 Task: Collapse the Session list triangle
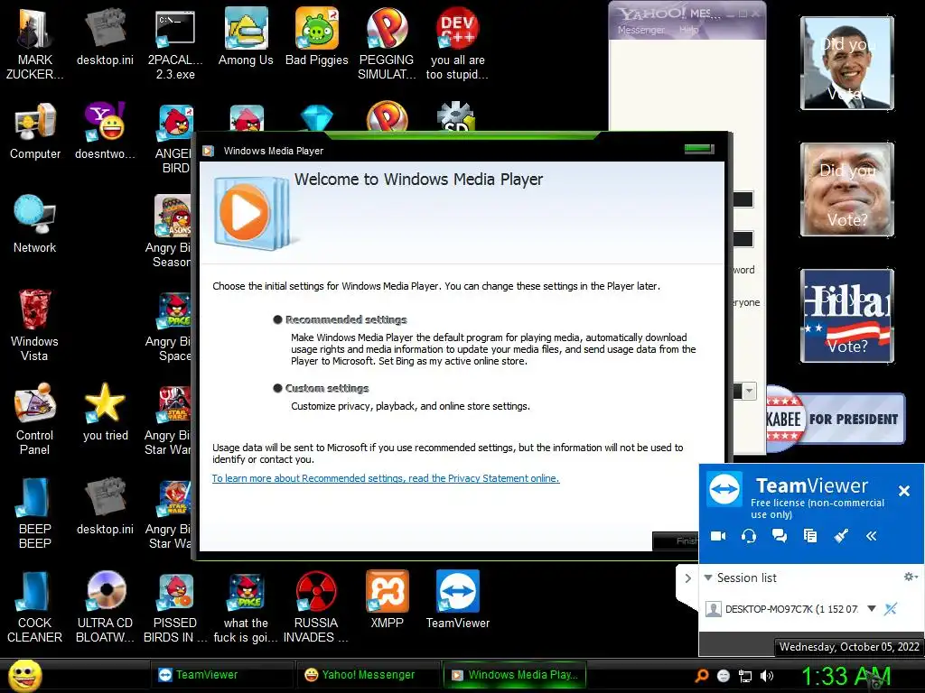[708, 577]
